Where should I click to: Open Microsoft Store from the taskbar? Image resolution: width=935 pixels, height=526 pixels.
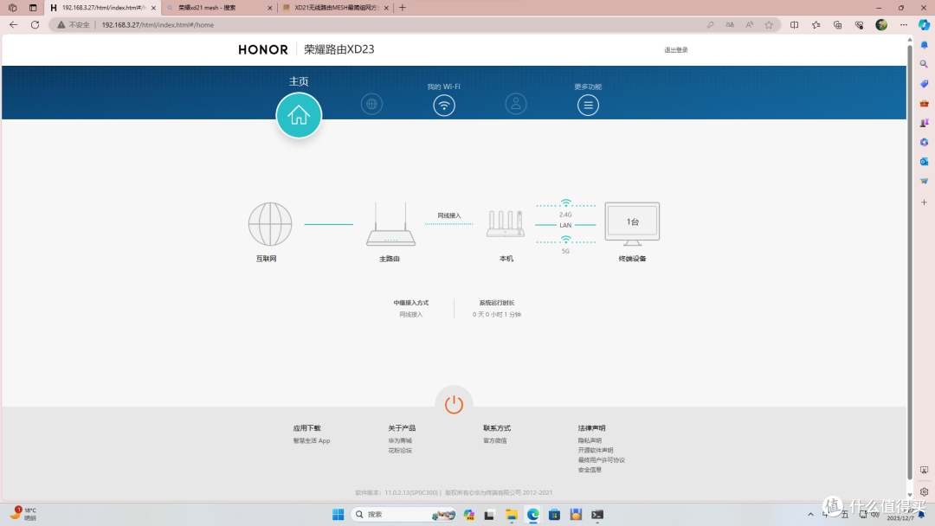(x=554, y=515)
